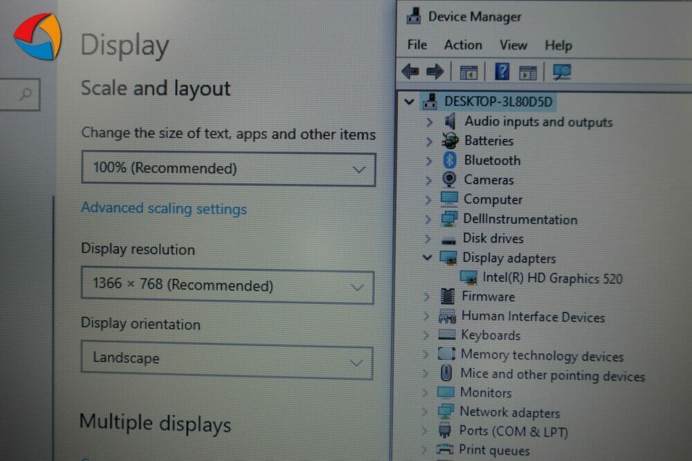Click the Batteries category icon
The image size is (692, 461).
point(450,140)
